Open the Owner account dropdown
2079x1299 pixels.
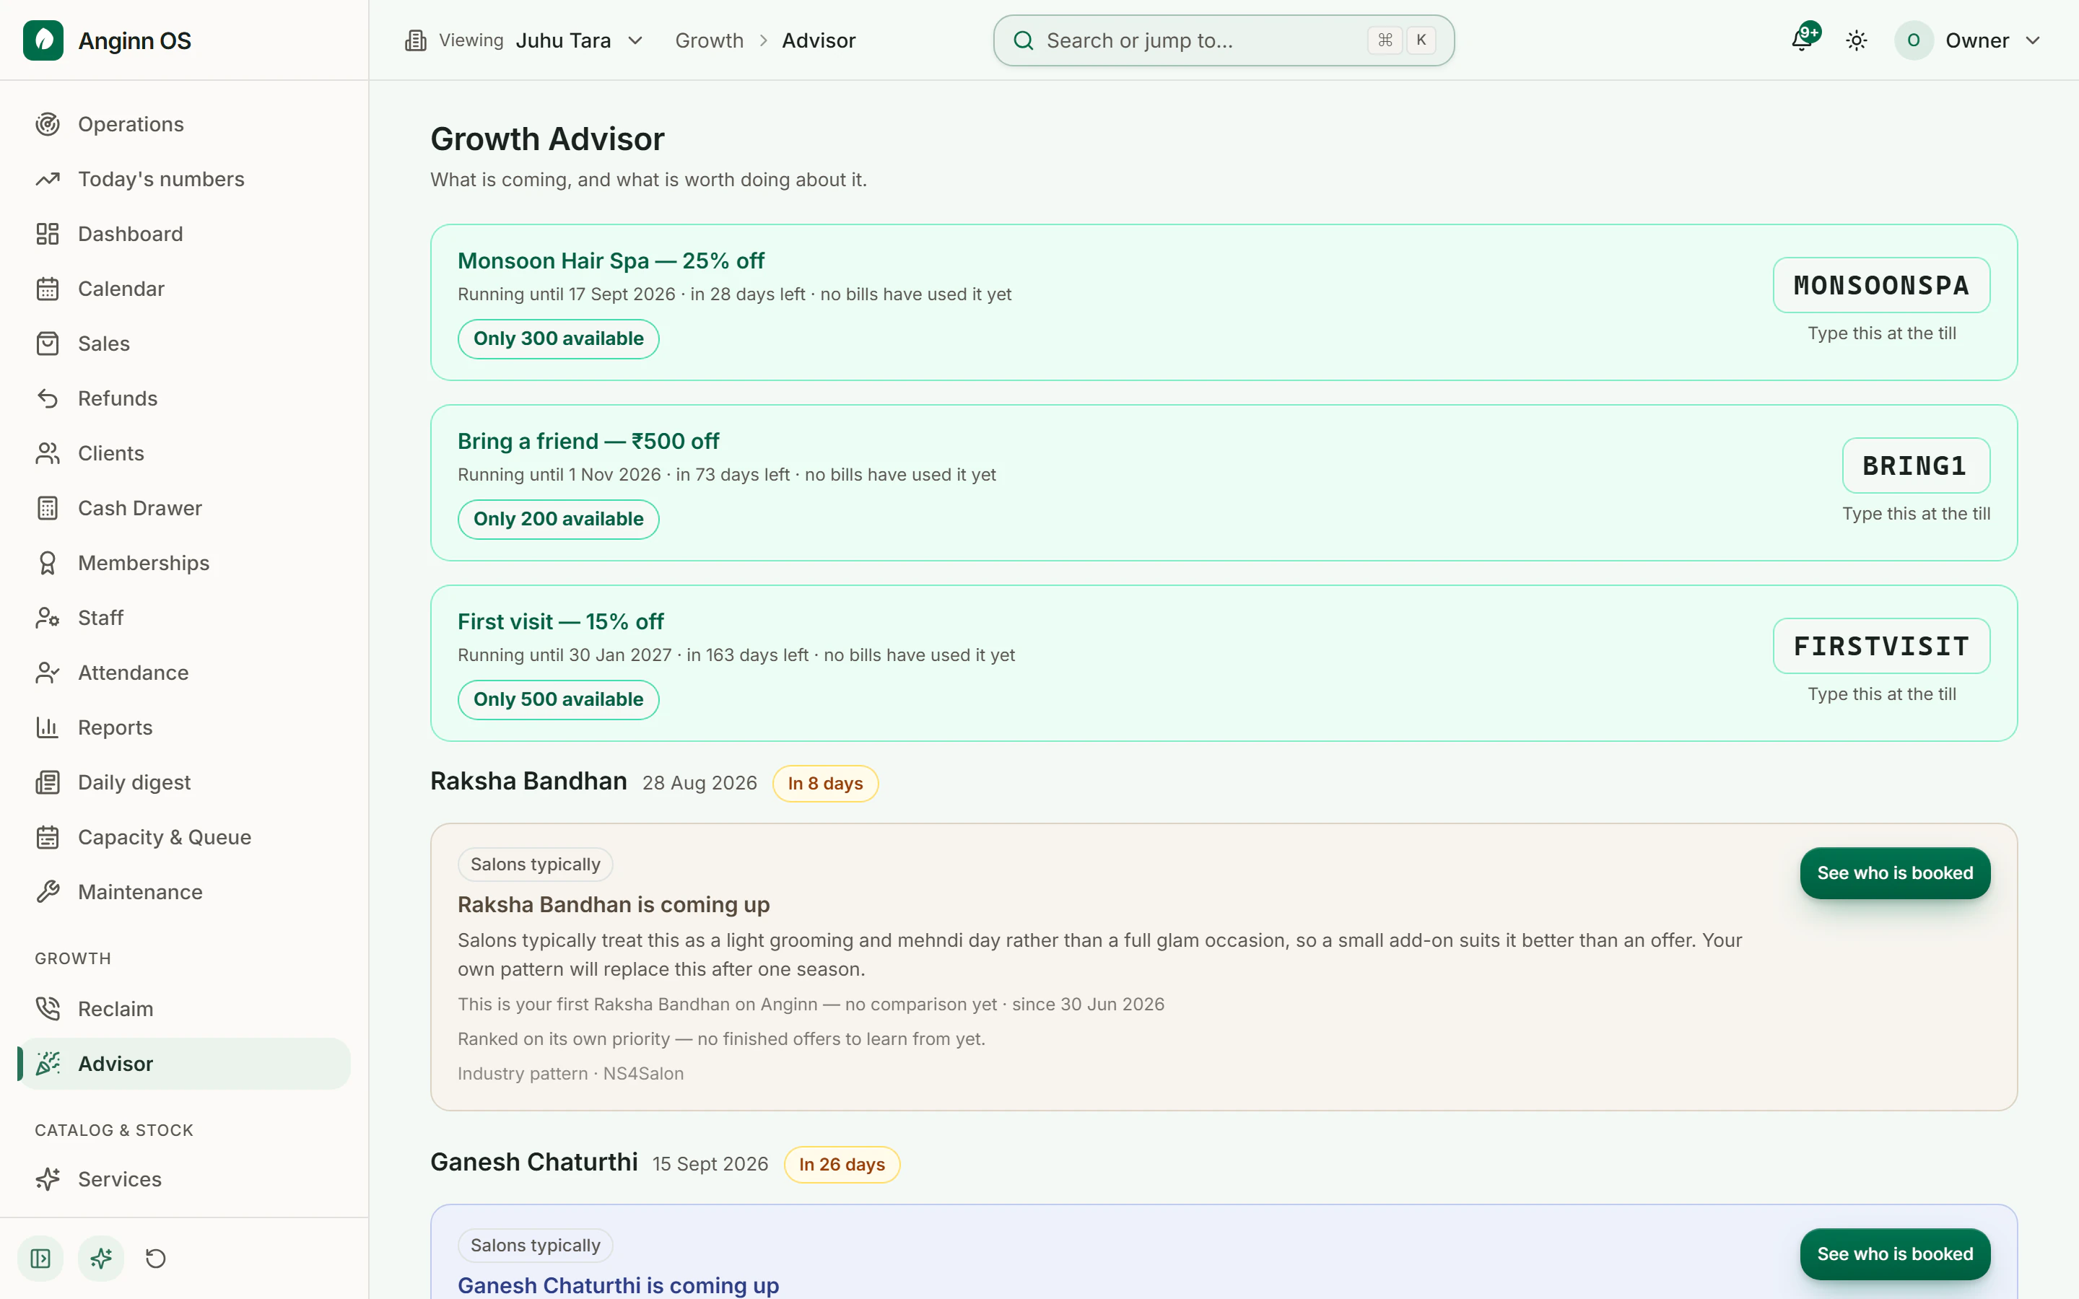[x=1967, y=40]
